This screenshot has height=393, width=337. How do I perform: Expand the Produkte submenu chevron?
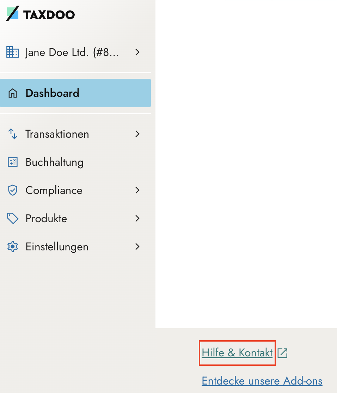pos(137,219)
